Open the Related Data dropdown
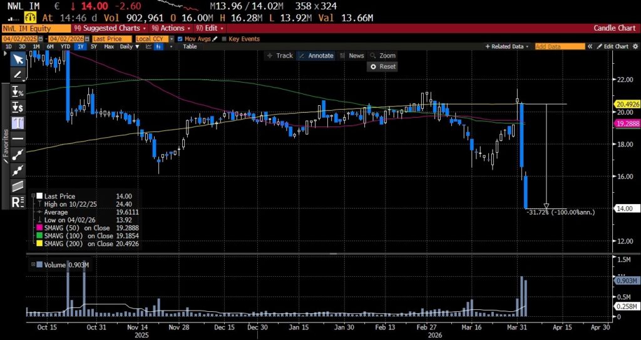The height and width of the screenshot is (340, 641). [510, 46]
